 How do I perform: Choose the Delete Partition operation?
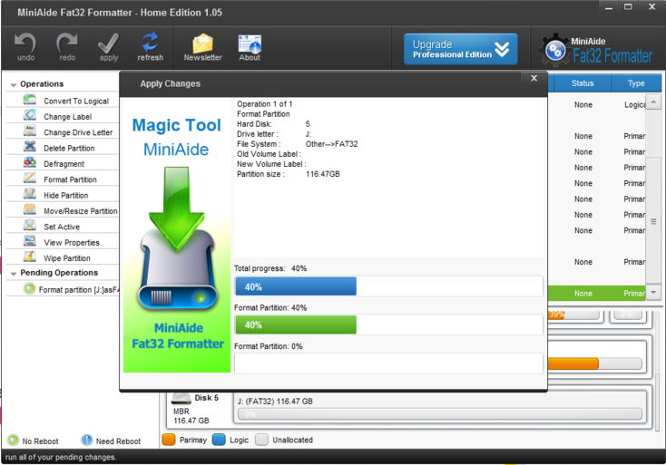pyautogui.click(x=69, y=149)
